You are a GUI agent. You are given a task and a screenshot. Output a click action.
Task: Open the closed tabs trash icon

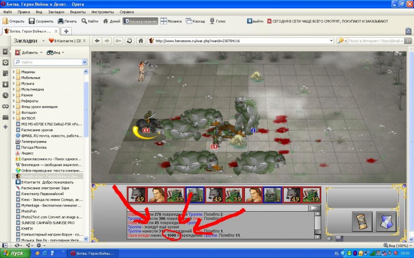409,31
